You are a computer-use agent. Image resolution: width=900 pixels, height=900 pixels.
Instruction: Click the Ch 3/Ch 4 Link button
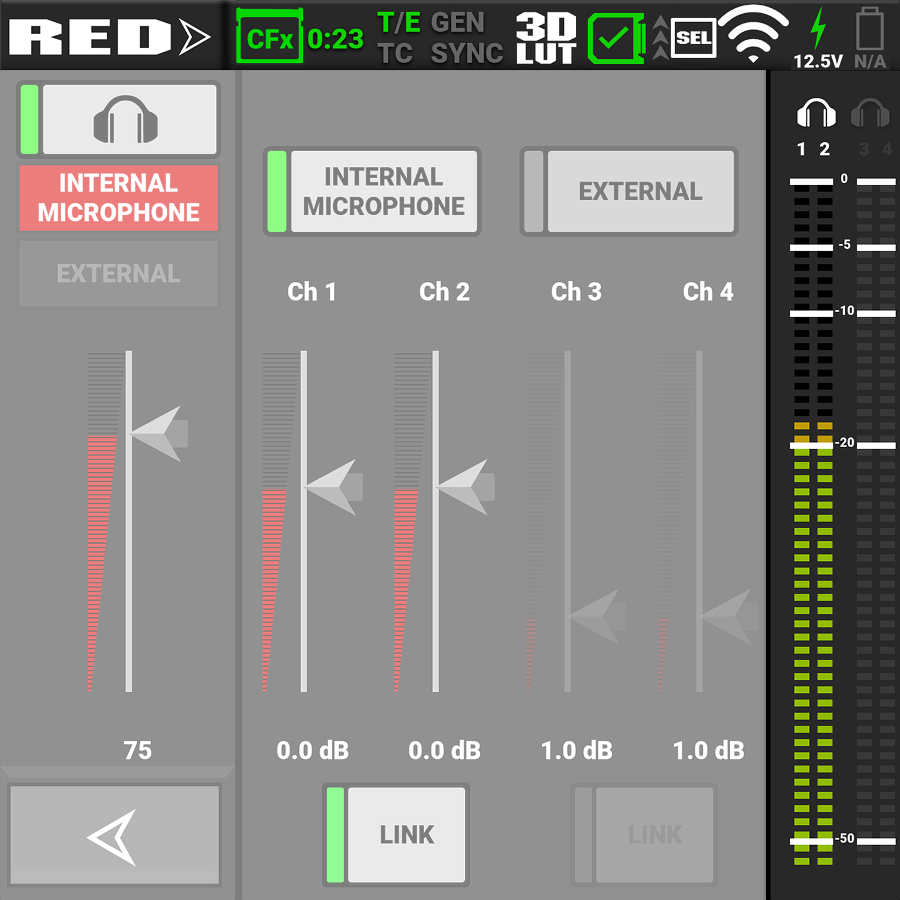(x=644, y=835)
